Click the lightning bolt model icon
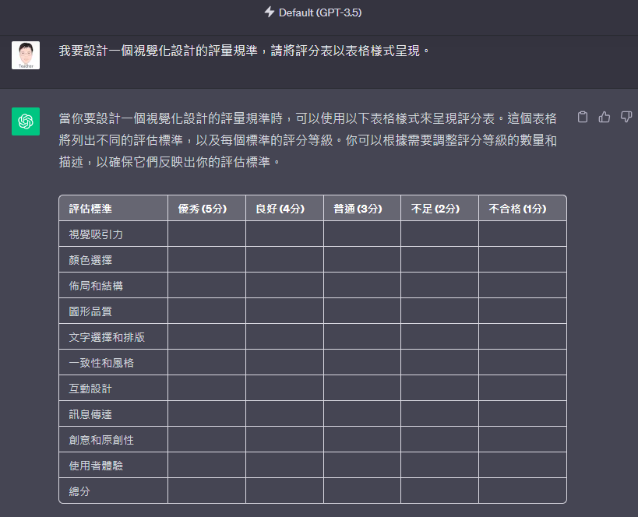Viewport: 638px width, 517px height. (270, 12)
